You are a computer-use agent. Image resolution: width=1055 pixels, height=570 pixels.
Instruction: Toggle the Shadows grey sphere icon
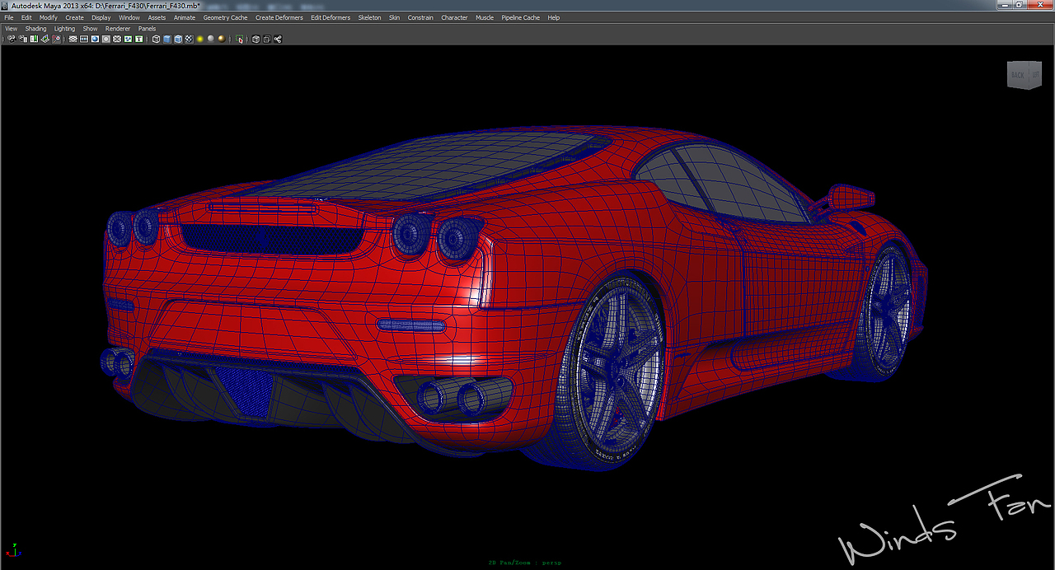pos(211,39)
